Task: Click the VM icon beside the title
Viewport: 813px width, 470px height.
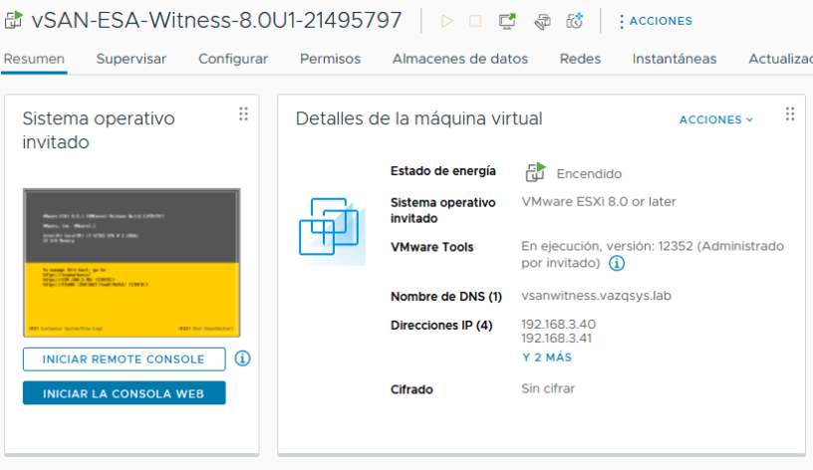Action: pos(14,20)
